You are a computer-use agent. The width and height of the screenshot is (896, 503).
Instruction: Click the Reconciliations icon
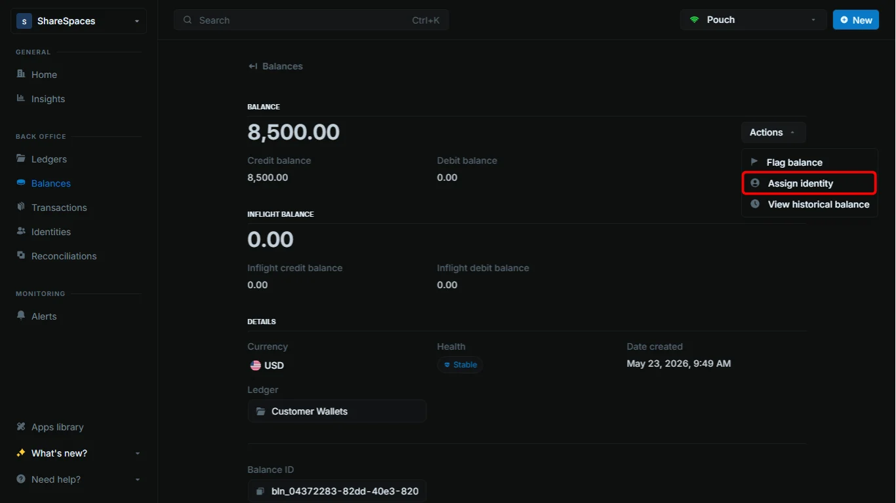pos(21,255)
